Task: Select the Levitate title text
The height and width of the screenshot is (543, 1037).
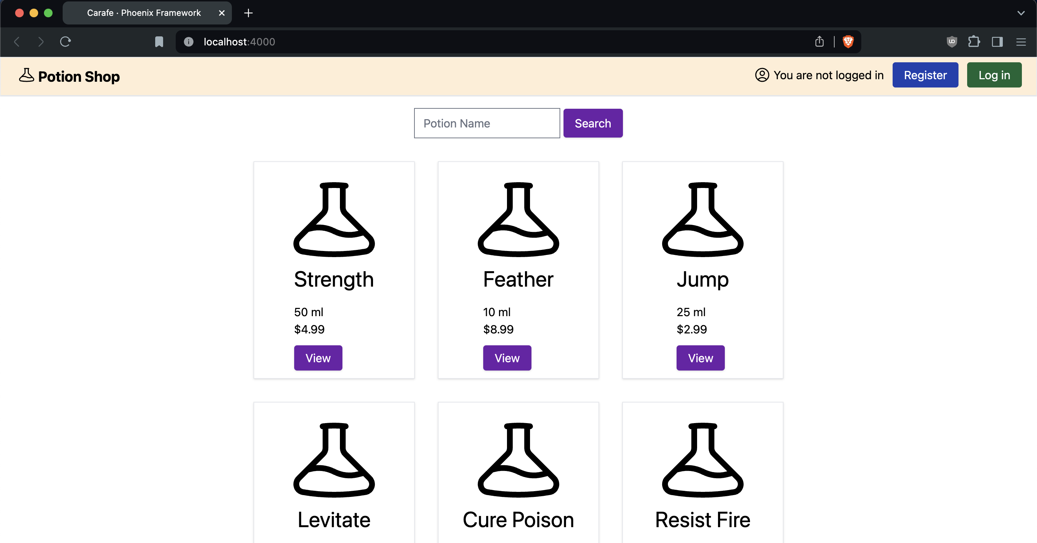Action: tap(334, 520)
